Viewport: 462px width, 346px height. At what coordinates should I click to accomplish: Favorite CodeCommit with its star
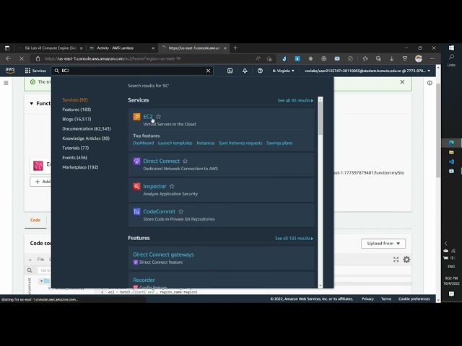(181, 211)
